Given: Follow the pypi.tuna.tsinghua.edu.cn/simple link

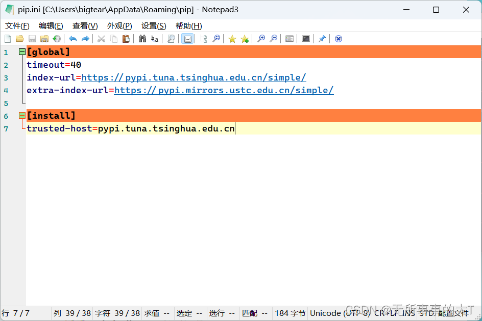Looking at the screenshot, I should tap(194, 77).
